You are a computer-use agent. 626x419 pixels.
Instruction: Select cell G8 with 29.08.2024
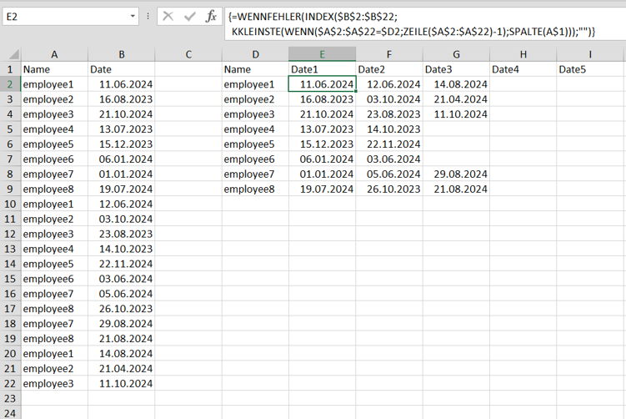[x=456, y=174]
